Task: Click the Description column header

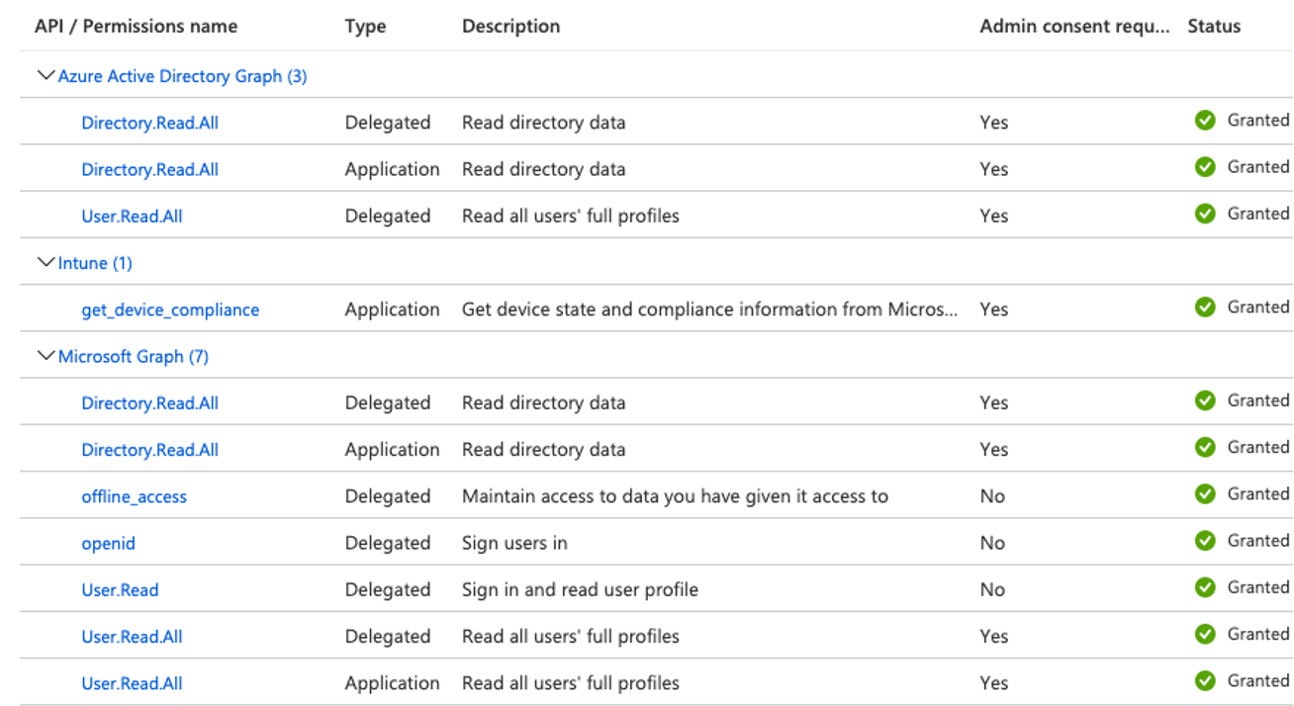Action: (510, 27)
